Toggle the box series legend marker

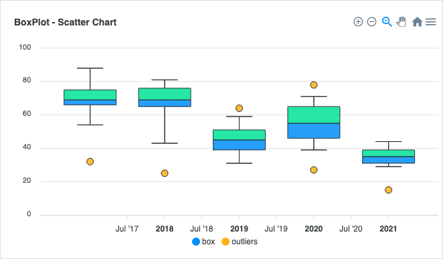click(x=196, y=242)
